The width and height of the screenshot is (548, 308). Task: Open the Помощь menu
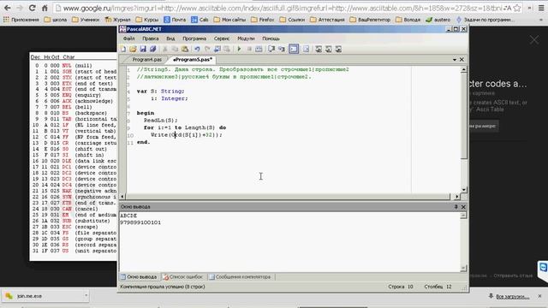[271, 38]
